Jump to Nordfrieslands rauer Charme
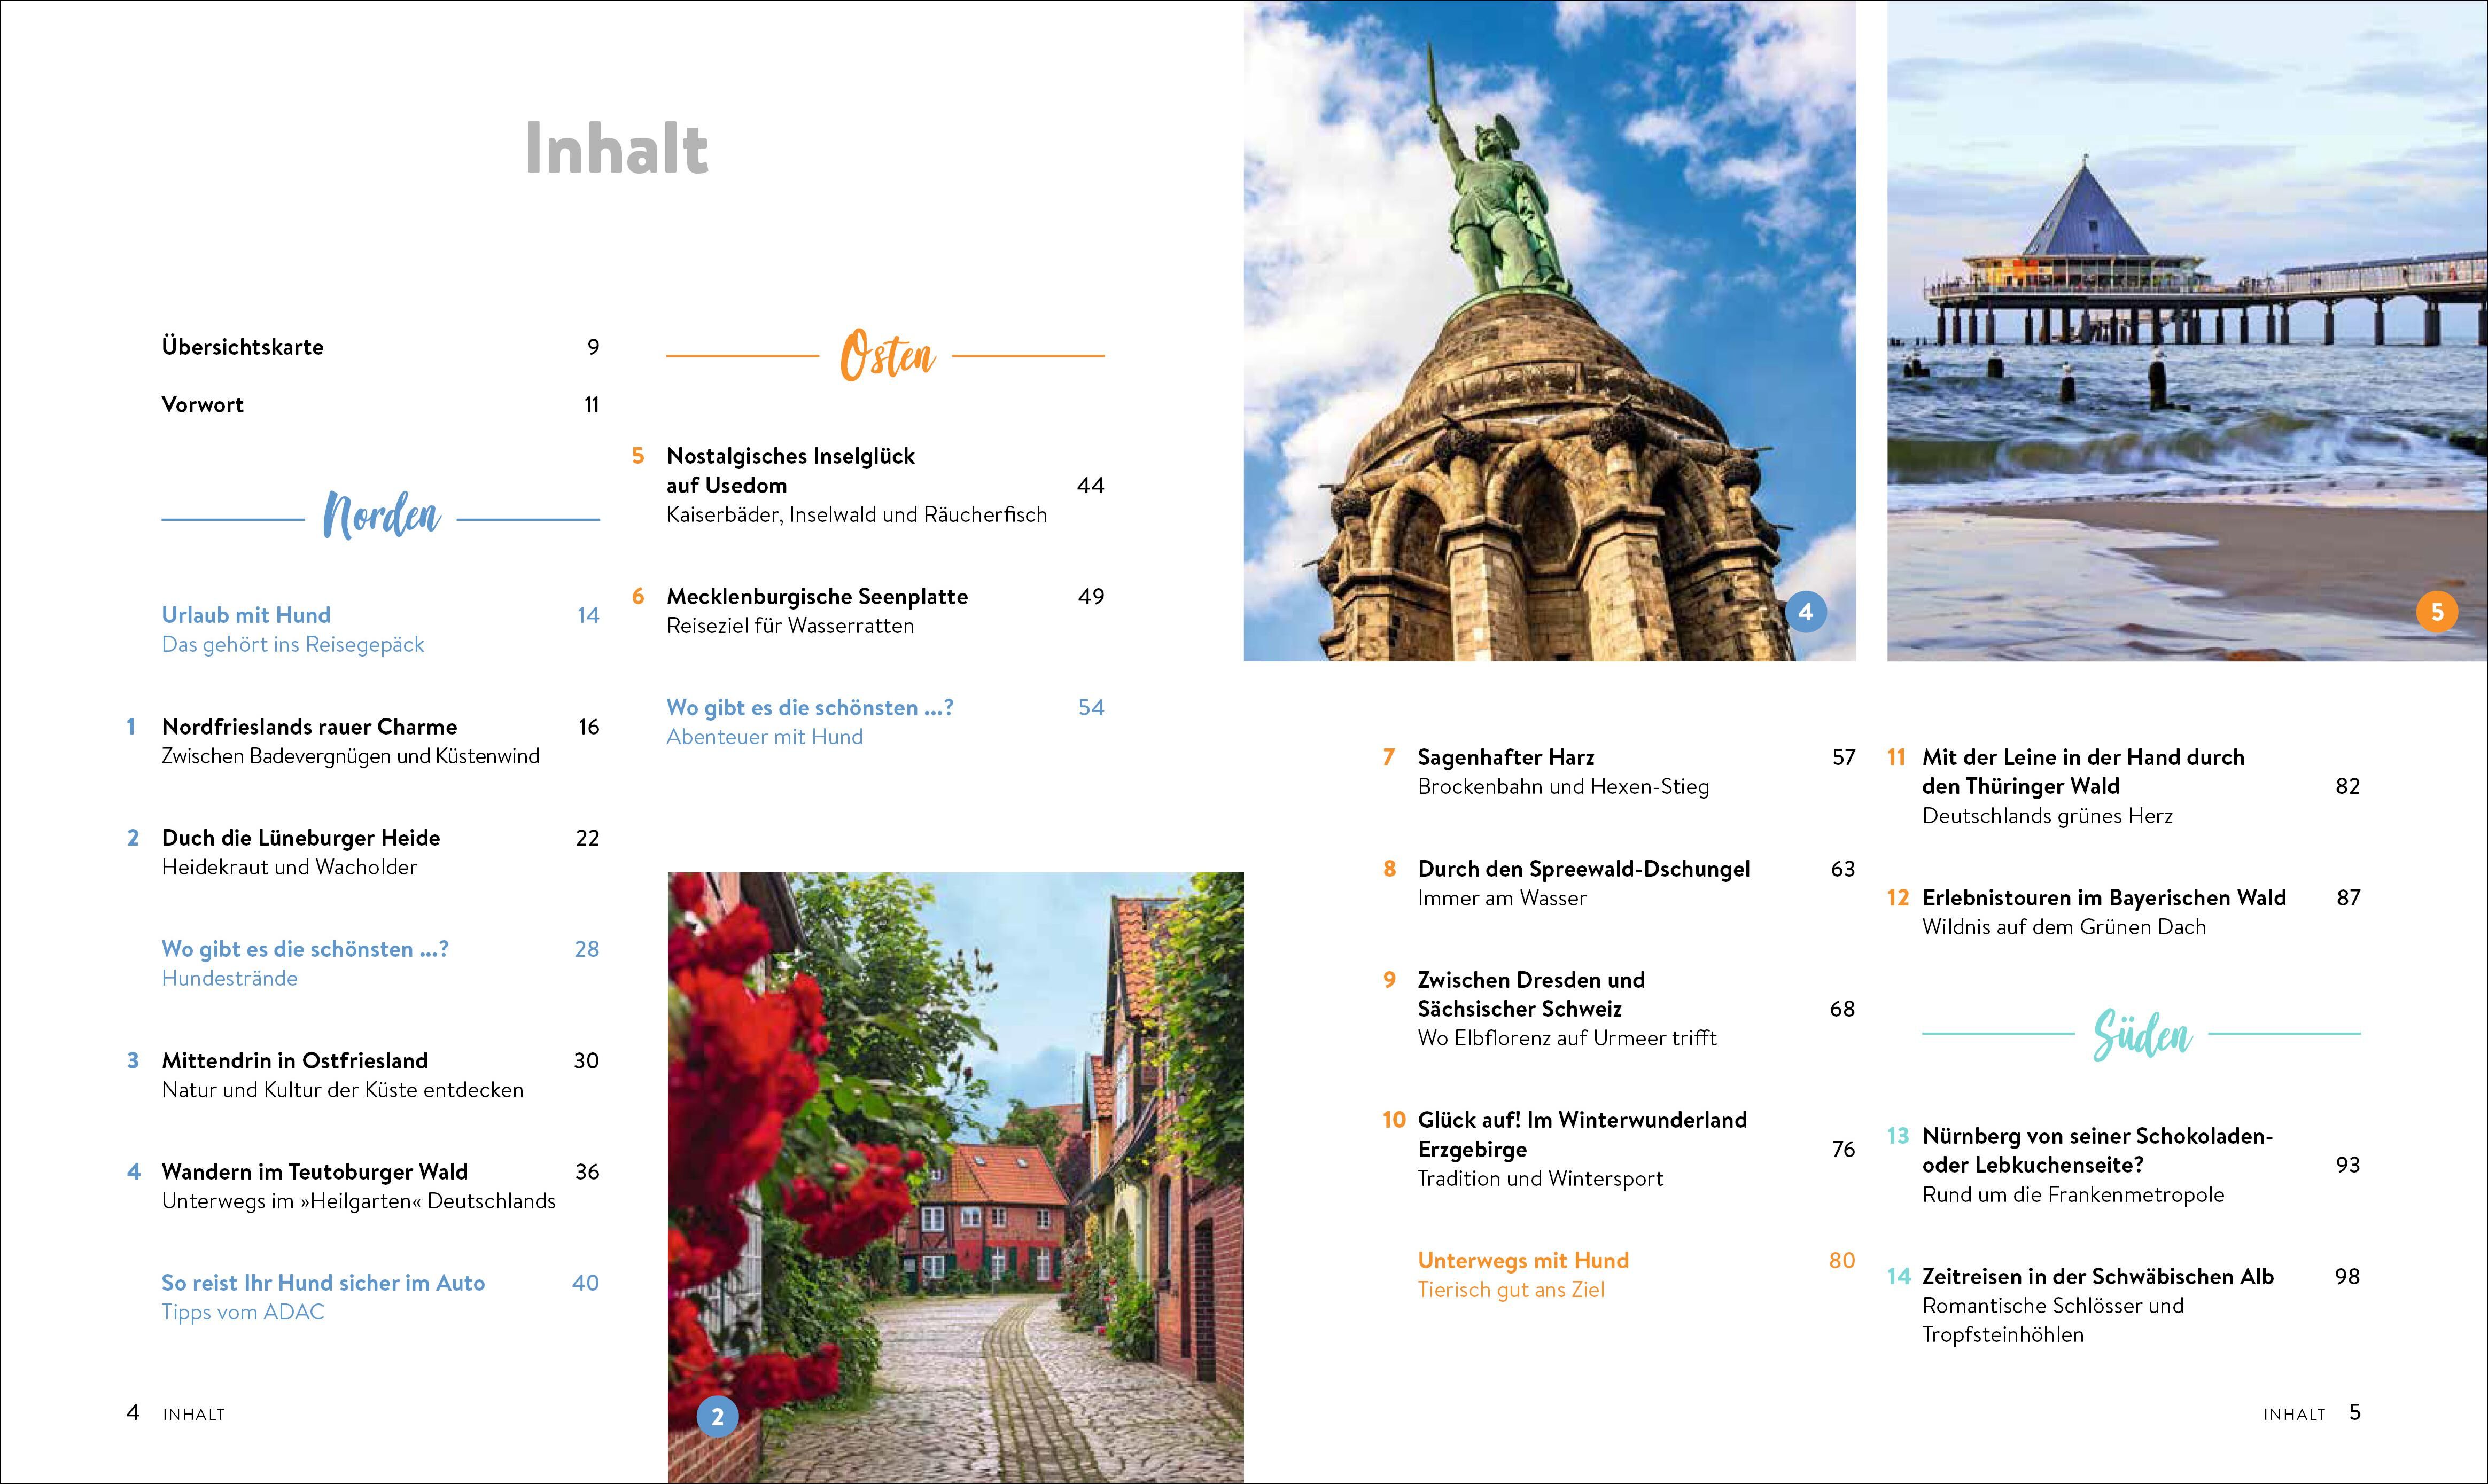The image size is (2488, 1484). 309,727
